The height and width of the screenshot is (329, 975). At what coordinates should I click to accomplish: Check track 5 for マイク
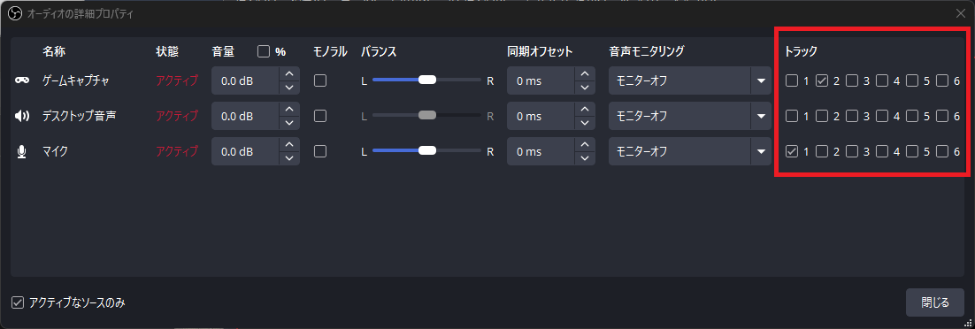(913, 151)
